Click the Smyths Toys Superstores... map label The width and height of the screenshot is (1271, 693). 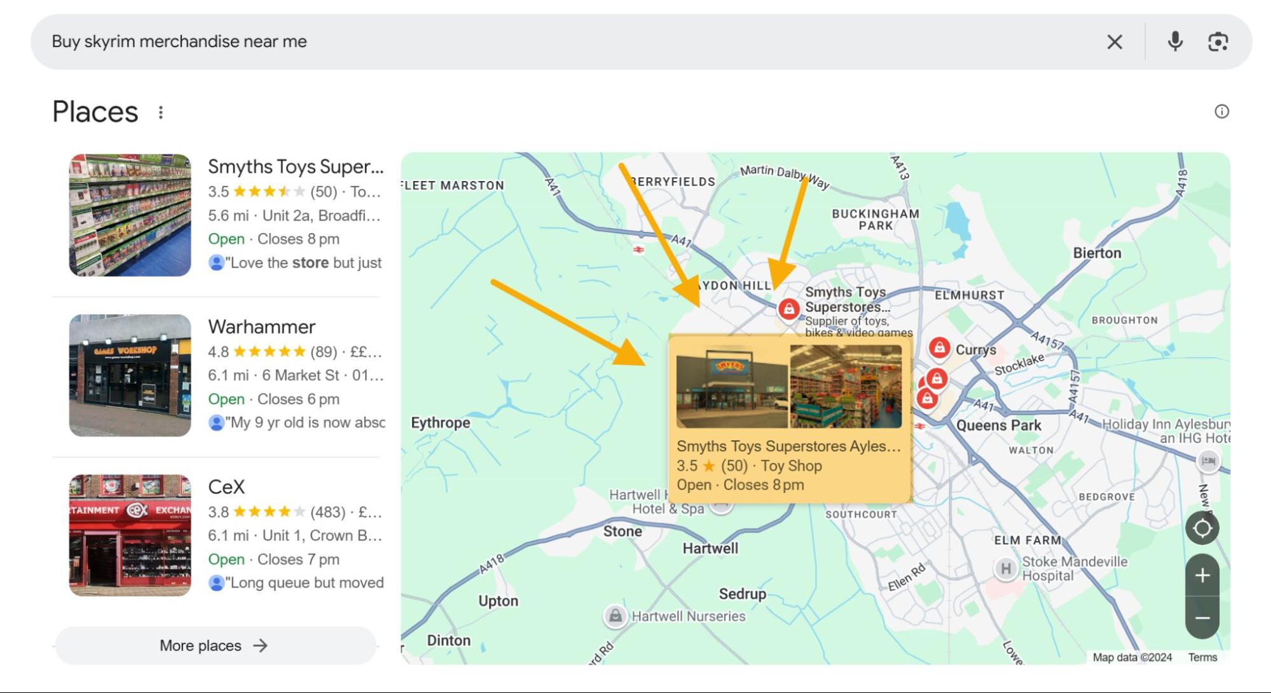click(x=848, y=299)
